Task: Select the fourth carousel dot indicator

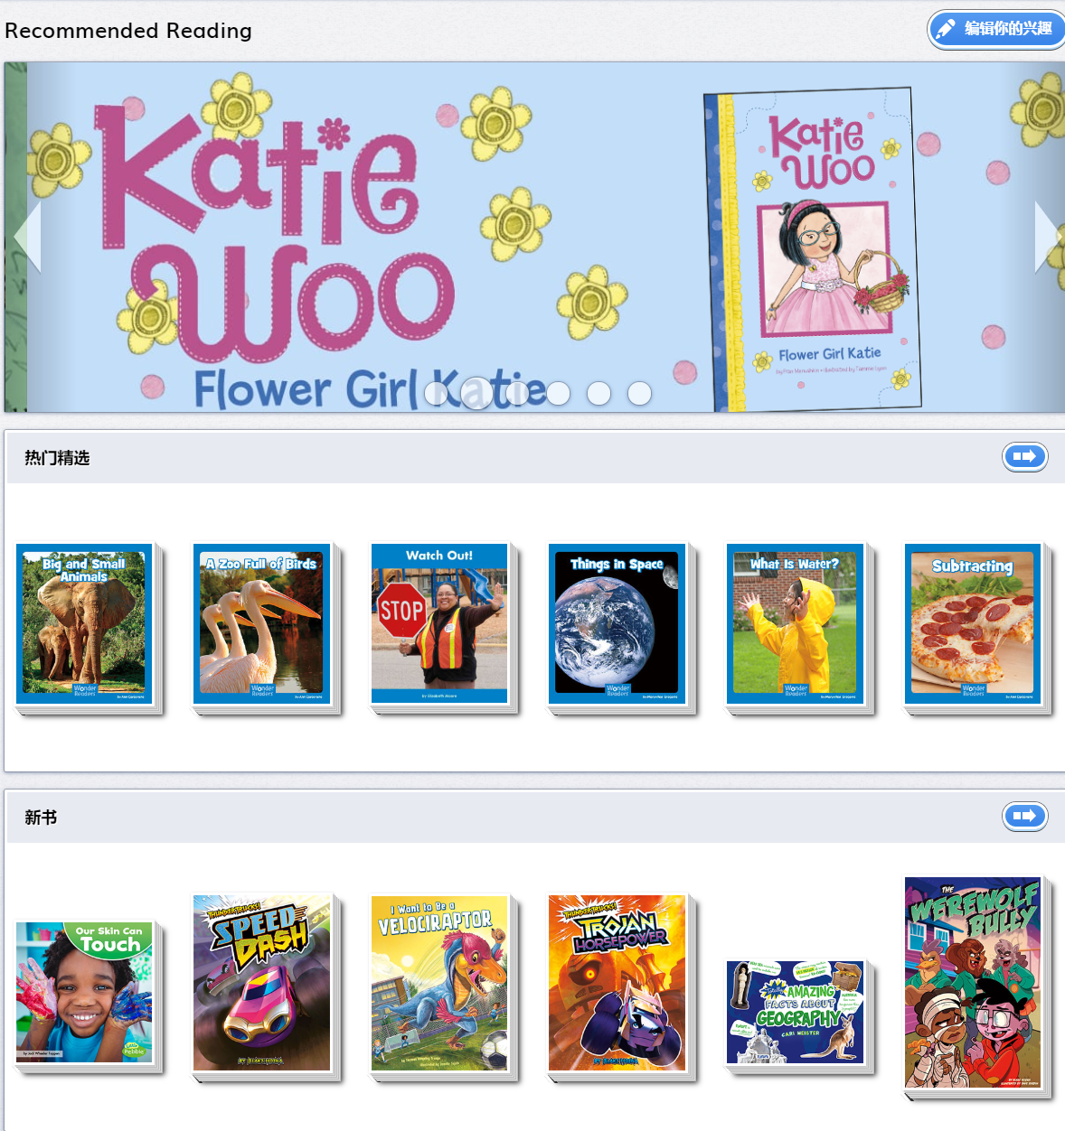Action: (x=558, y=393)
